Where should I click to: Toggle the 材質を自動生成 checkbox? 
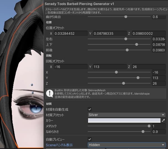click(90, 109)
